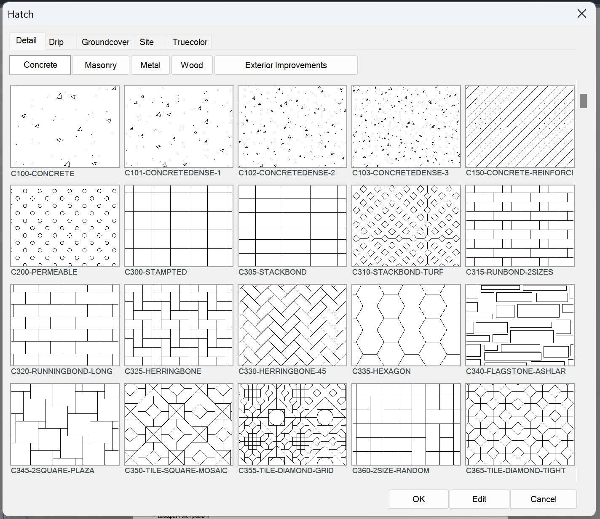600x519 pixels.
Task: Pick the C320-RUNNINGBOND-LONG pattern thumbnail
Action: coord(65,325)
